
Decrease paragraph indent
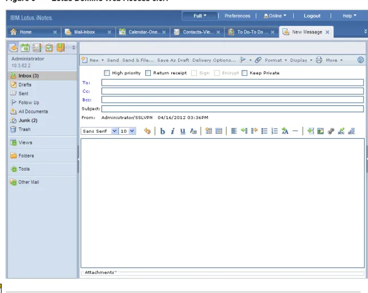(x=254, y=131)
